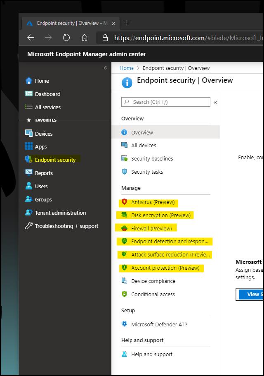The image size is (264, 376).
Task: Click the browser refresh button
Action: pos(66,38)
